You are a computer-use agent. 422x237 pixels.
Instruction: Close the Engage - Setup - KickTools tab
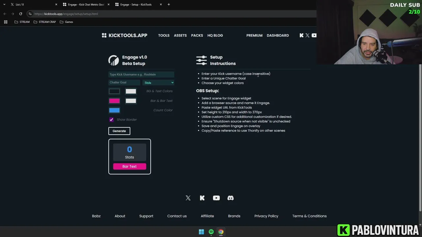(x=161, y=5)
